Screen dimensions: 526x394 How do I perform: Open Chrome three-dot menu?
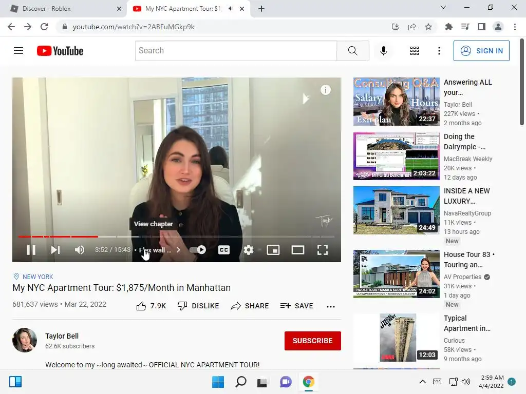click(x=515, y=27)
